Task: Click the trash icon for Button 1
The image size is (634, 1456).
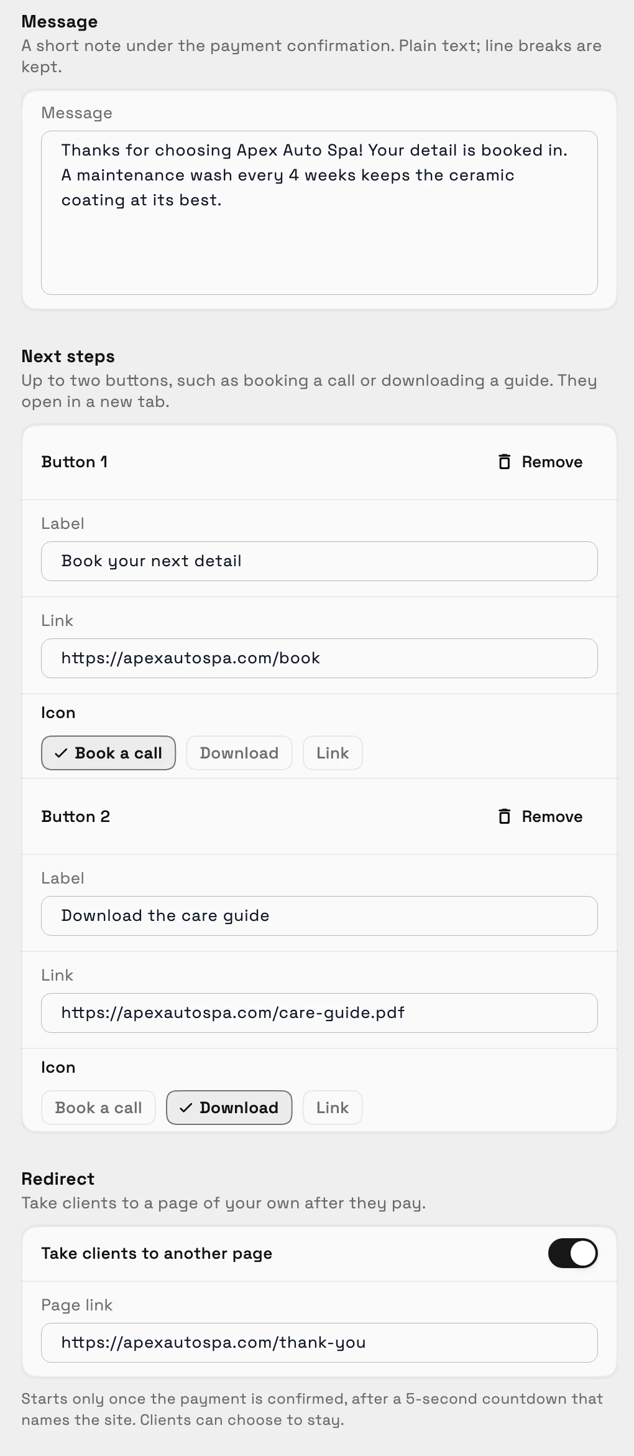Action: (504, 462)
